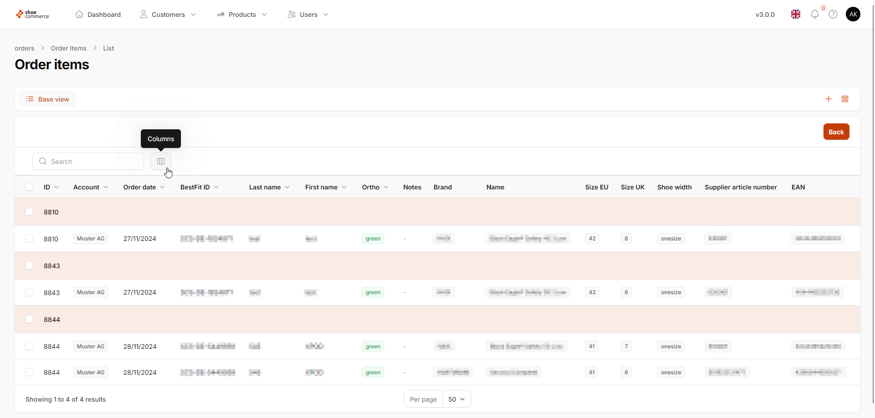Click the Order Items breadcrumb link

pos(68,48)
